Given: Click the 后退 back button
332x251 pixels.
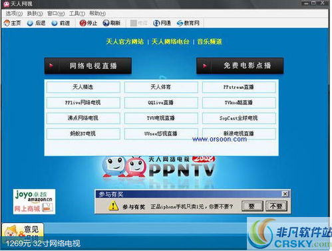Looking at the screenshot, I should coord(36,23).
